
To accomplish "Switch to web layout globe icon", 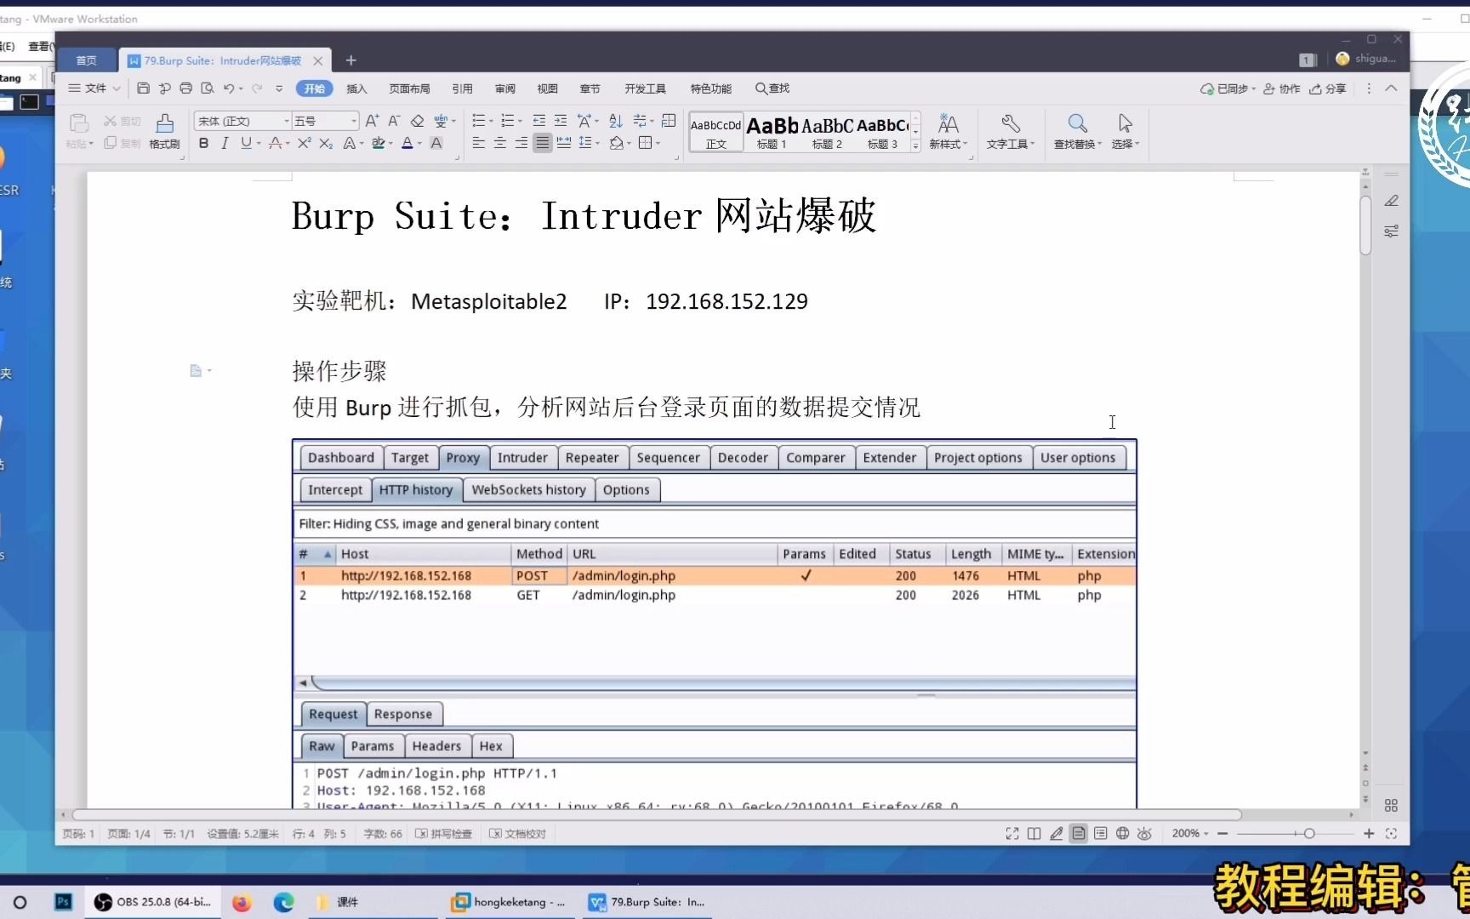I will tap(1123, 834).
